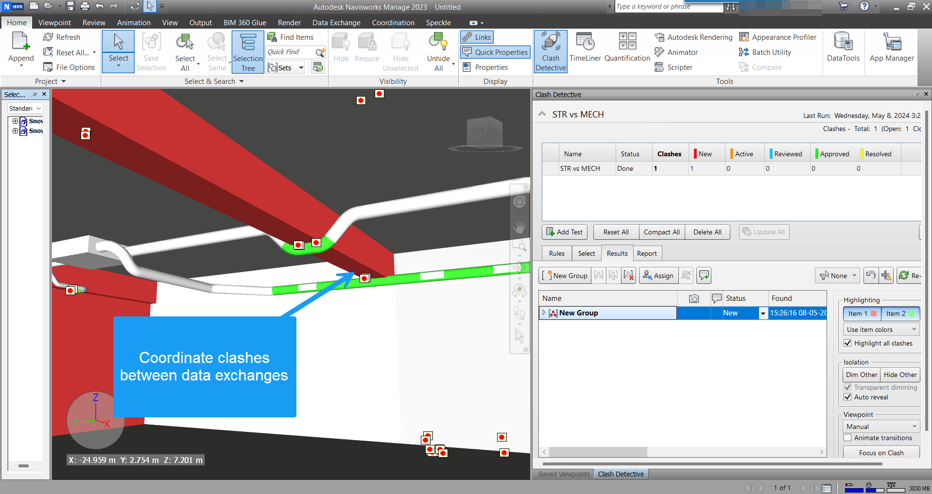Image resolution: width=932 pixels, height=494 pixels.
Task: Click the Quick Find input field
Action: click(x=290, y=52)
